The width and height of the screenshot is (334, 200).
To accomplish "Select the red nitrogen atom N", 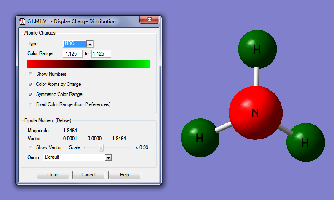I will click(x=256, y=113).
